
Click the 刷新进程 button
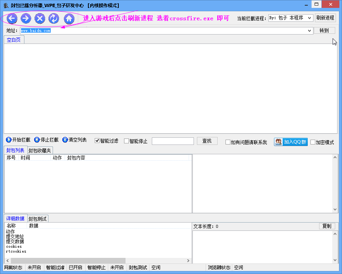click(x=325, y=18)
